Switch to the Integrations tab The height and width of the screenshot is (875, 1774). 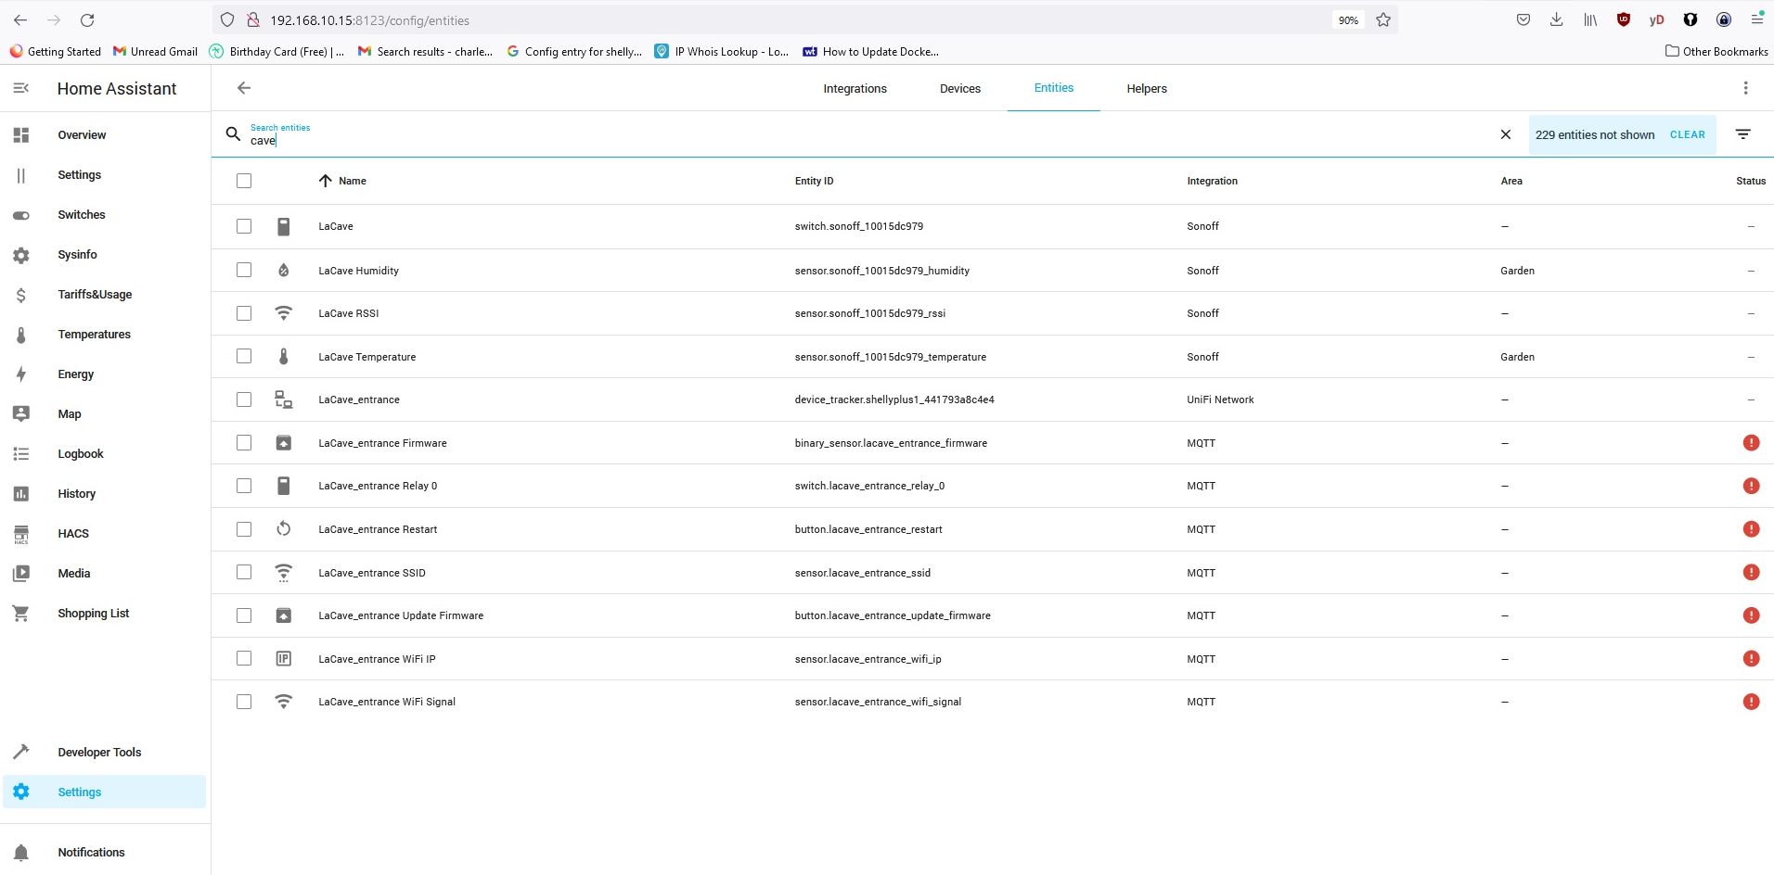click(855, 89)
